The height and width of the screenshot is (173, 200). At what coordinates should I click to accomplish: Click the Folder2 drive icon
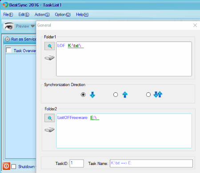pyautogui.click(x=50, y=130)
